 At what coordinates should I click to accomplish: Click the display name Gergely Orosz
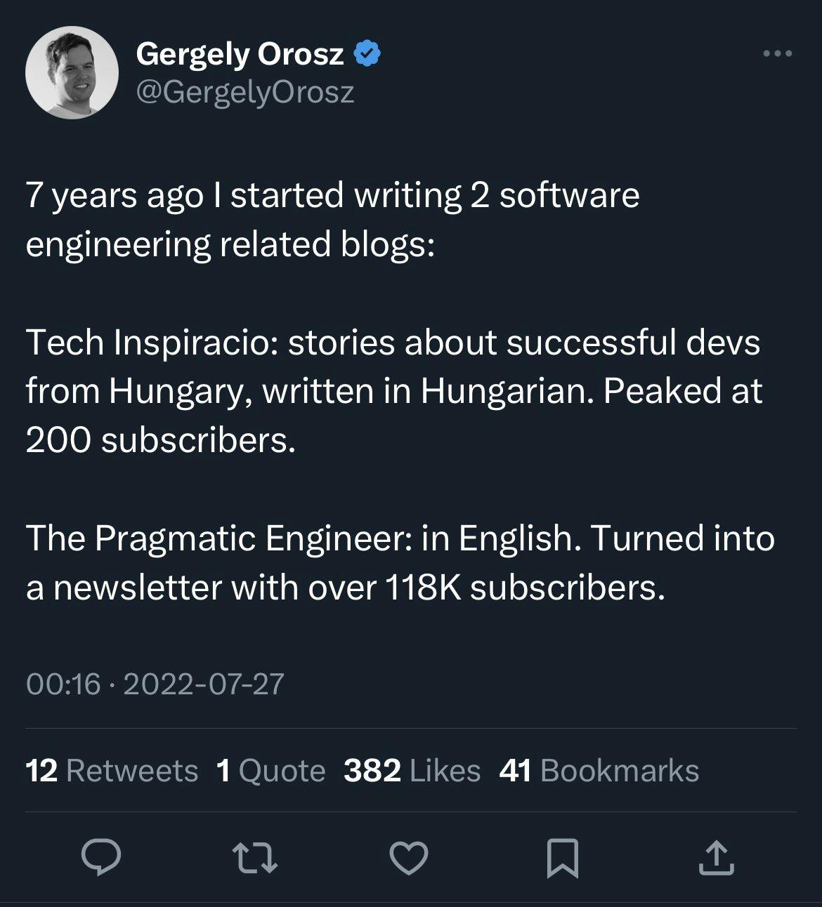point(240,53)
